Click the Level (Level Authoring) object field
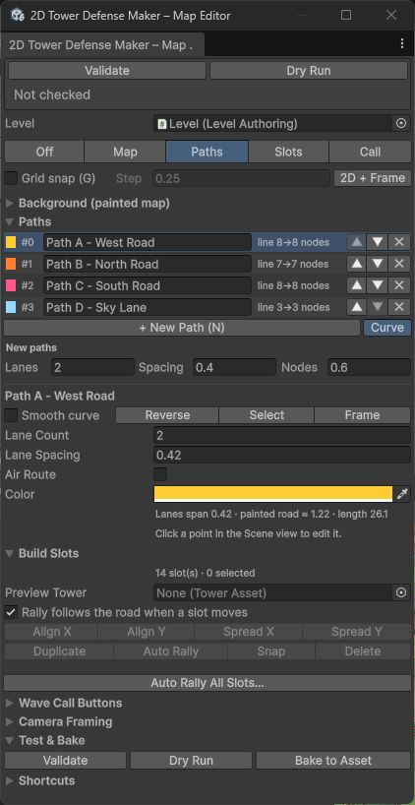The image size is (415, 805). [x=273, y=124]
